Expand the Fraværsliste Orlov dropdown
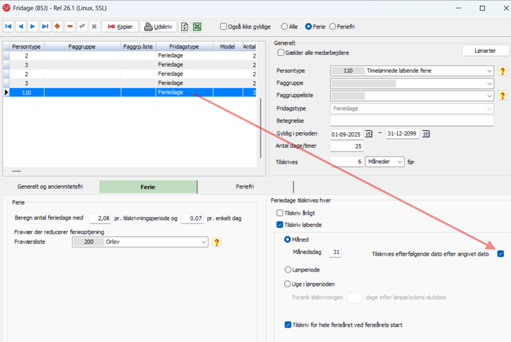Screen dimensions: 511x342 pos(203,242)
